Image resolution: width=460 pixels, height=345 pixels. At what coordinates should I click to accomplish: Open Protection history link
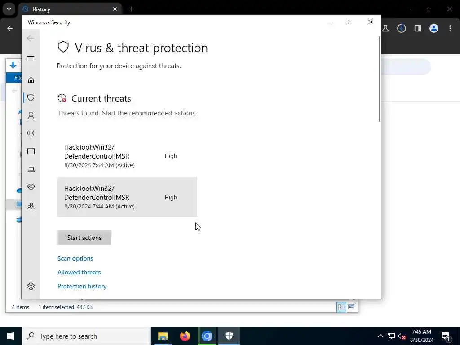point(82,286)
